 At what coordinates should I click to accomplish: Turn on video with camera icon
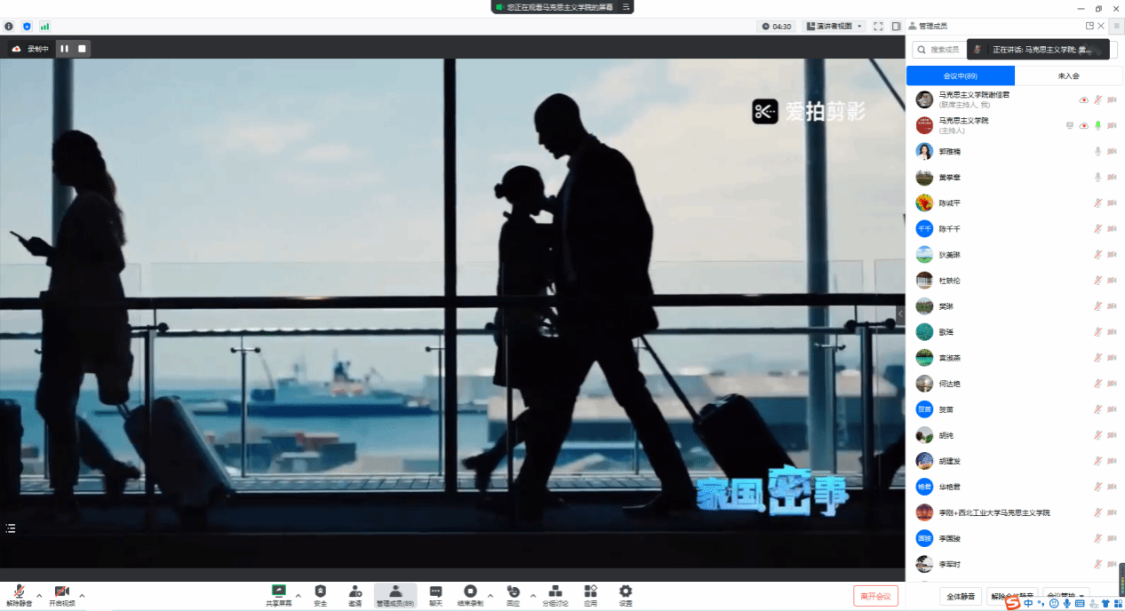click(x=61, y=592)
